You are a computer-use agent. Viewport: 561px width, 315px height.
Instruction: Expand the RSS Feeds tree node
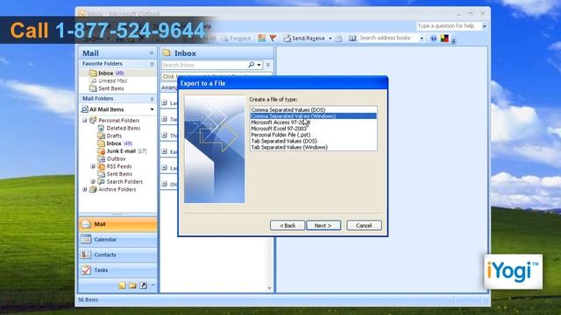(x=93, y=166)
